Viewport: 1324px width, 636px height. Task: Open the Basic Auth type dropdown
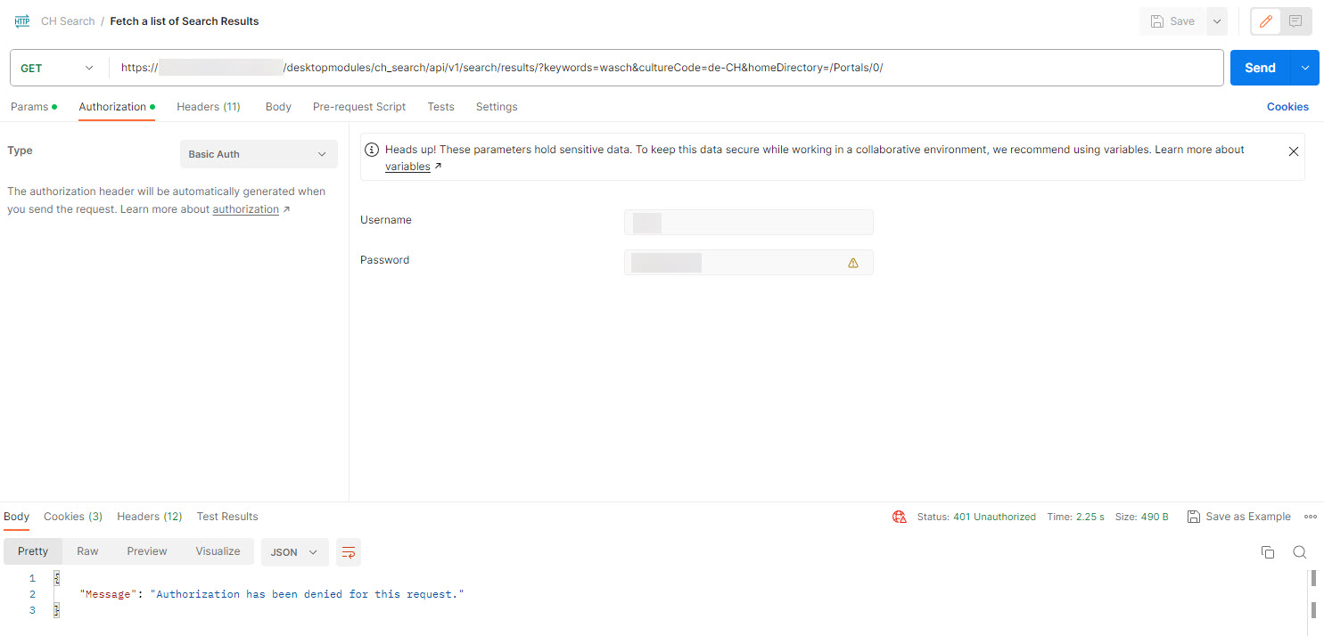click(x=259, y=154)
